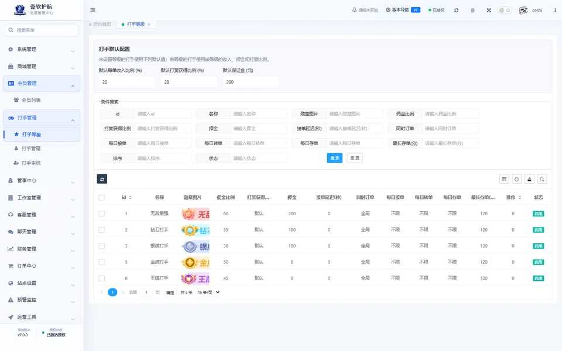Click the export table icon
The height and width of the screenshot is (351, 562).
[529, 179]
